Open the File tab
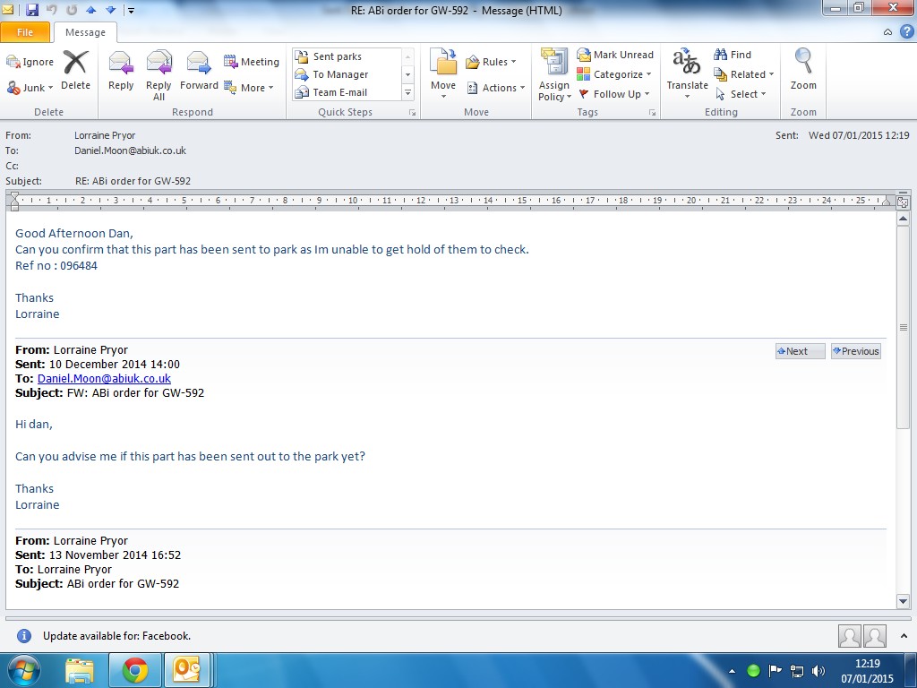This screenshot has width=917, height=688. (25, 32)
